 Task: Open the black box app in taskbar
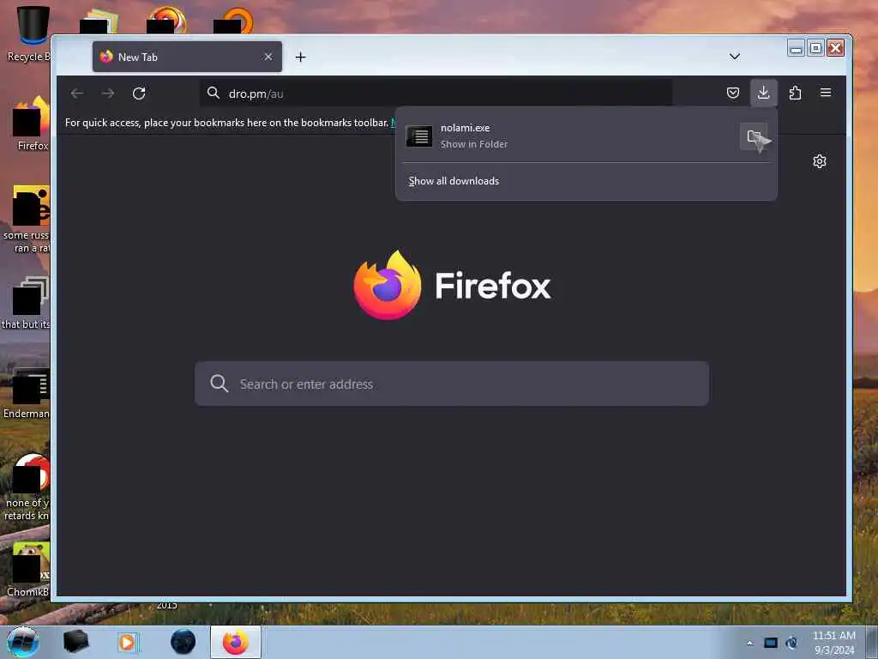coord(75,642)
